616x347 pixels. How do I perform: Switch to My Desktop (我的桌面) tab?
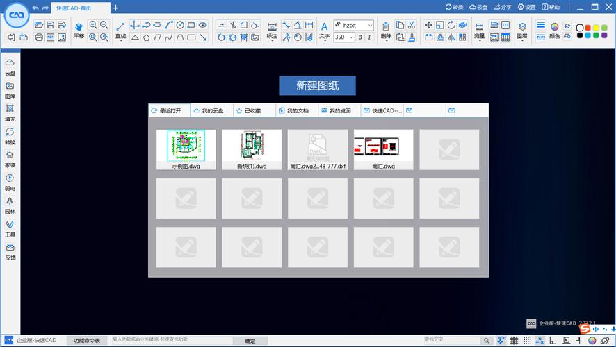point(339,110)
